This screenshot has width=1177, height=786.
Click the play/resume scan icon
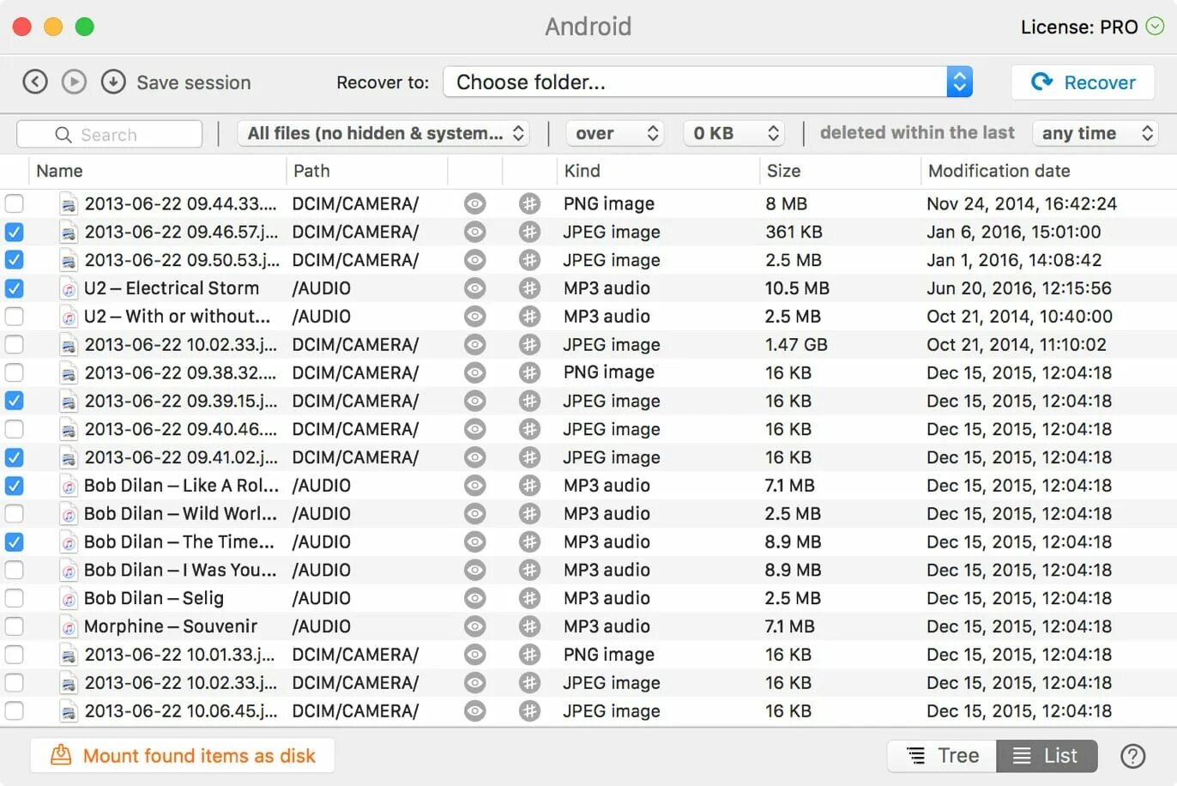pos(74,82)
